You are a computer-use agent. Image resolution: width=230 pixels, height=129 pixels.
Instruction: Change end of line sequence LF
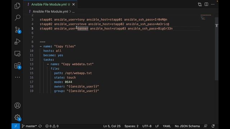[x=157, y=126]
